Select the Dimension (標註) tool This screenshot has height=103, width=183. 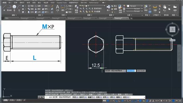pyautogui.click(x=63, y=8)
